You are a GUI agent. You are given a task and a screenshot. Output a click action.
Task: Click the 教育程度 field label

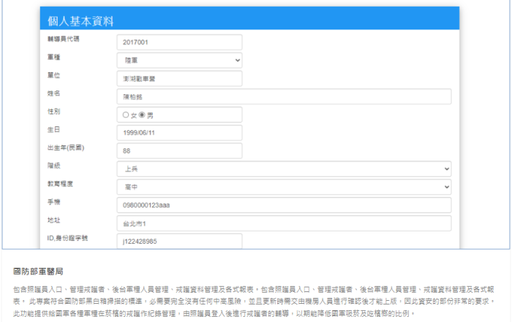point(59,183)
